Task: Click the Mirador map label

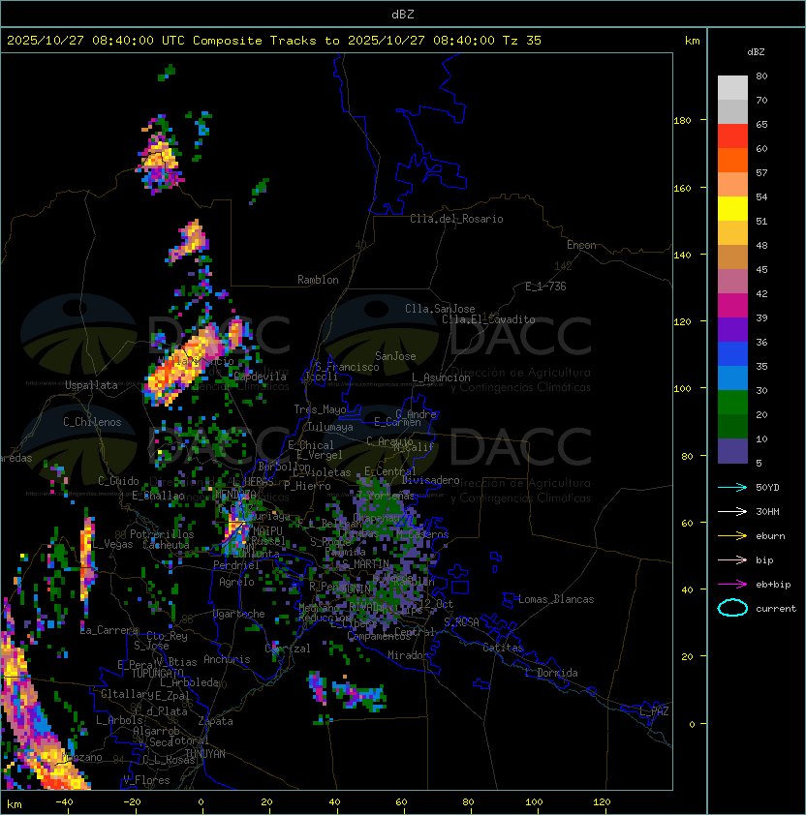Action: 409,655
